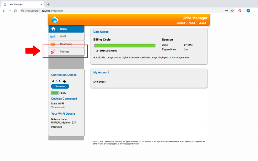The width and height of the screenshot is (258, 161).
Task: Open the Settings sidebar section
Action: (66, 51)
